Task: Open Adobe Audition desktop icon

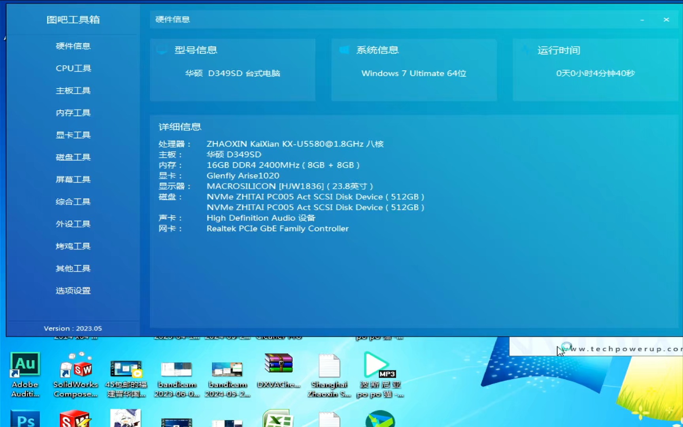Action: [x=25, y=374]
